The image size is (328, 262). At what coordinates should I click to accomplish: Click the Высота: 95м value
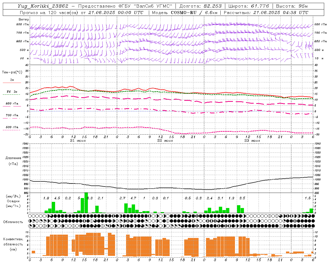tap(292, 6)
